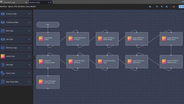Click the Conditional Tasks label
The image size is (184, 104).
pos(12,22)
